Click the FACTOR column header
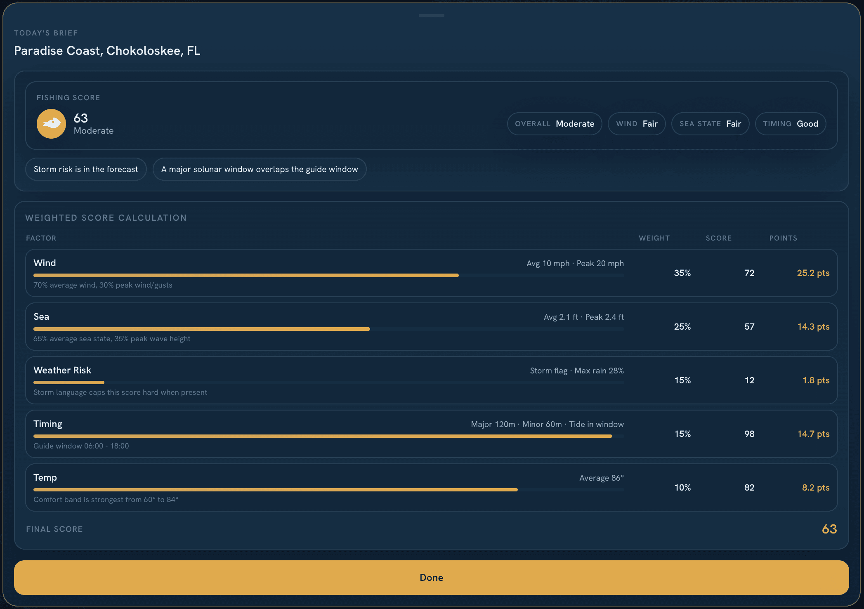The image size is (864, 609). coord(41,238)
